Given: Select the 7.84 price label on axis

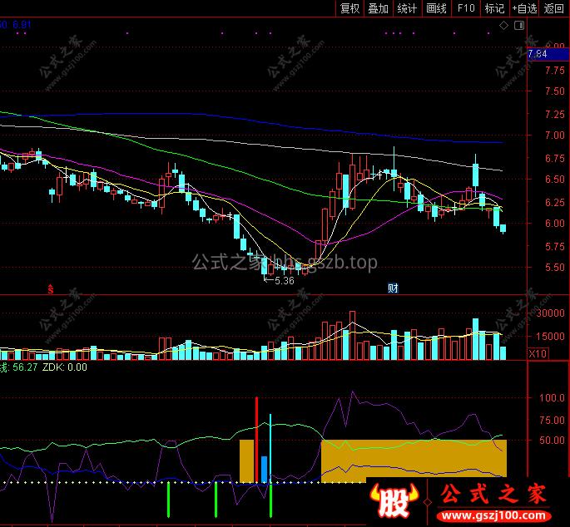Looking at the screenshot, I should coord(548,54).
